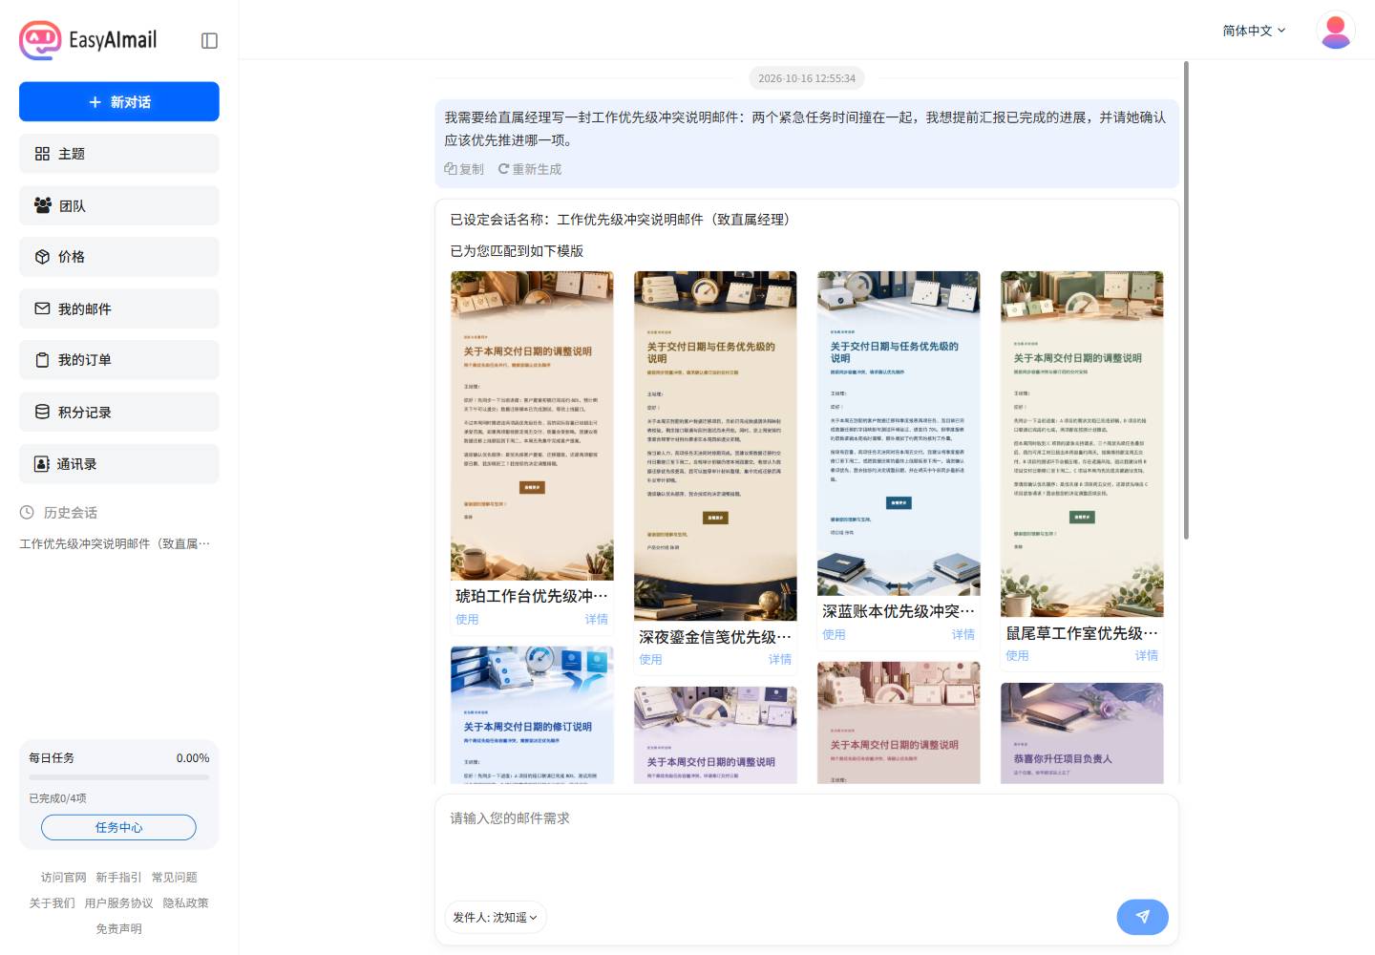Use the 深夜鎏金信笺优先级 template
Image resolution: width=1375 pixels, height=955 pixels.
tap(650, 659)
